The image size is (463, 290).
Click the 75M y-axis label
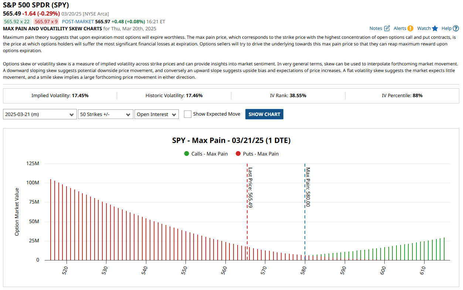click(x=34, y=202)
